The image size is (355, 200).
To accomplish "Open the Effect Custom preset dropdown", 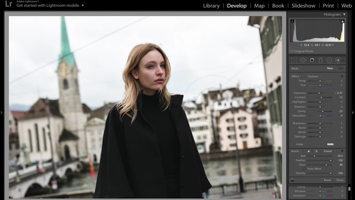I will [x=314, y=76].
